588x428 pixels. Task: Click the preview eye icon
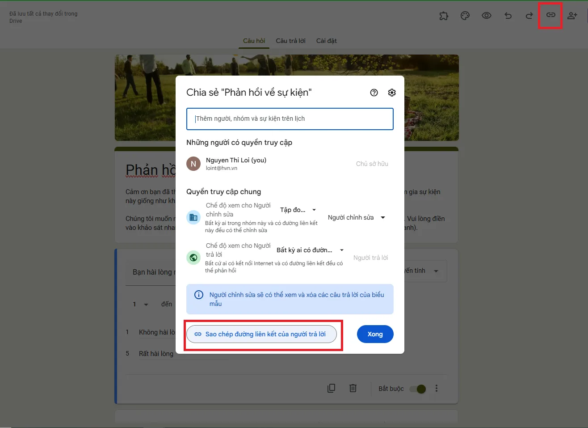(x=487, y=16)
